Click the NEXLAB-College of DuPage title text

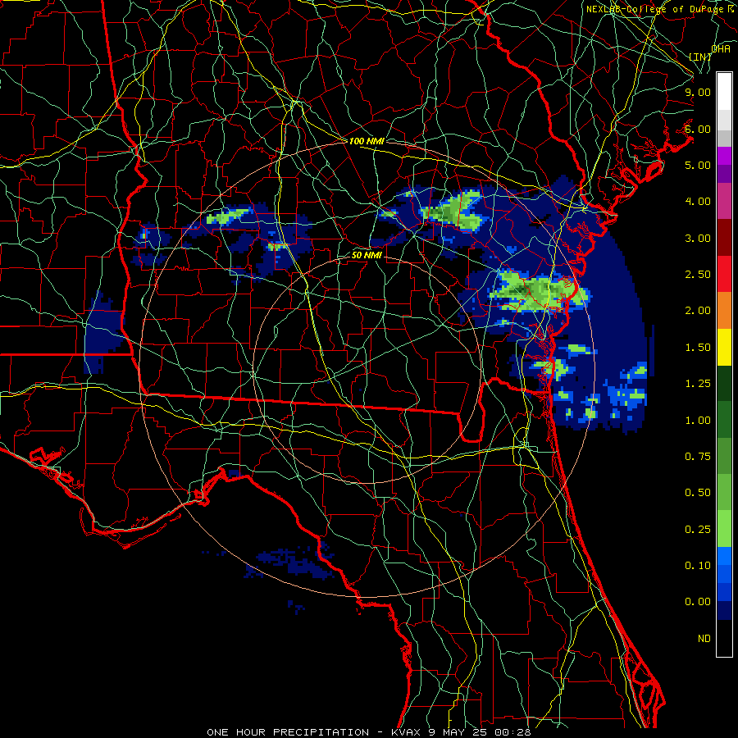tap(660, 9)
